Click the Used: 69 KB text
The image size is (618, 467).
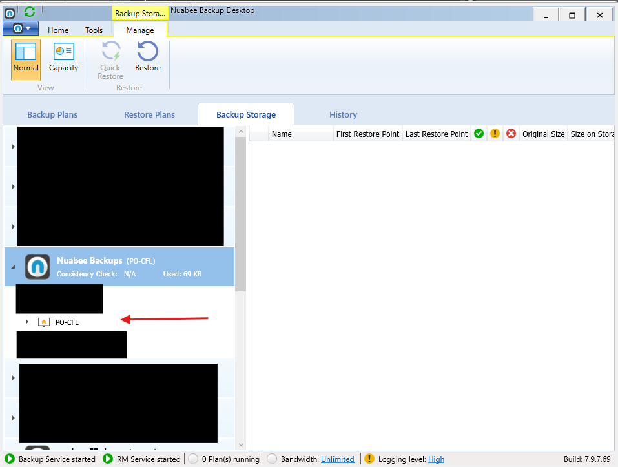click(x=183, y=274)
